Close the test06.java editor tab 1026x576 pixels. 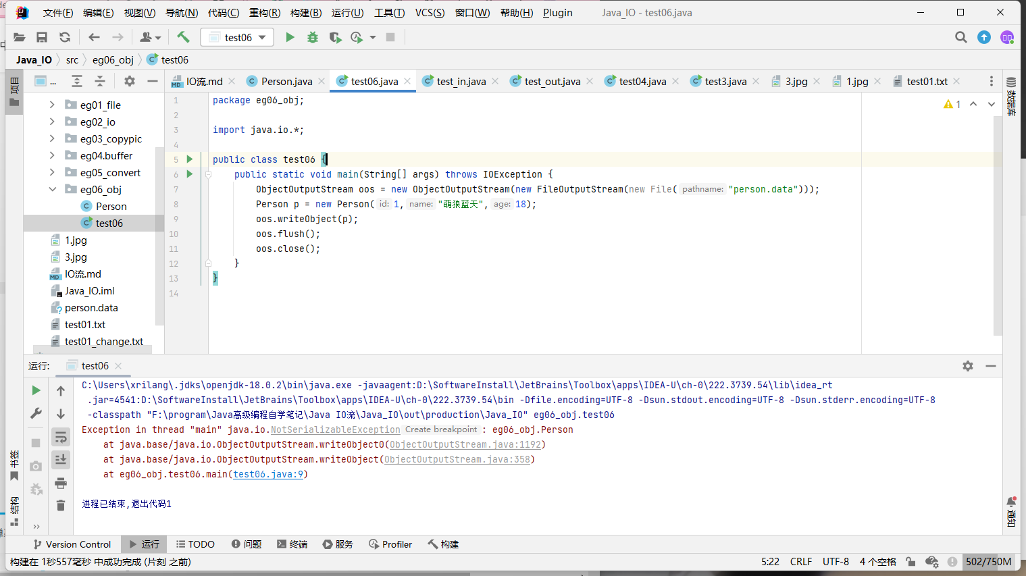point(407,81)
